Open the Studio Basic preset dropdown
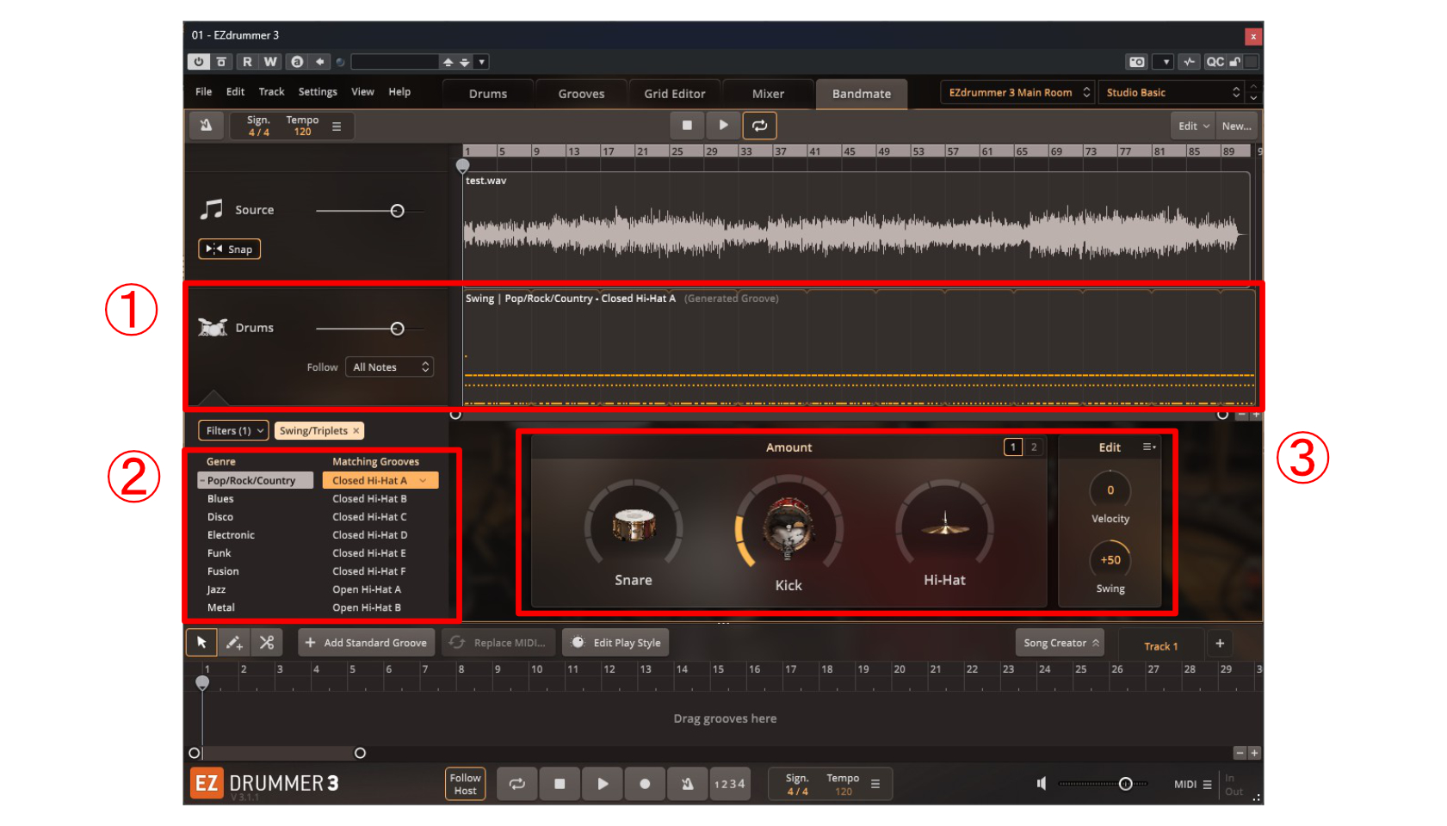This screenshot has width=1447, height=826. (x=1172, y=93)
